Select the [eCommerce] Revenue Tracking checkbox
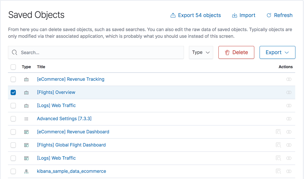304x179 pixels. pyautogui.click(x=13, y=79)
